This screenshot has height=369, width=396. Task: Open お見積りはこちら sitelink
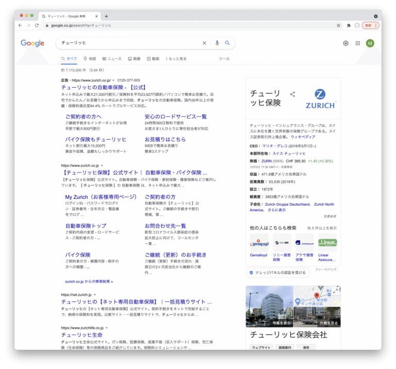[x=165, y=139]
